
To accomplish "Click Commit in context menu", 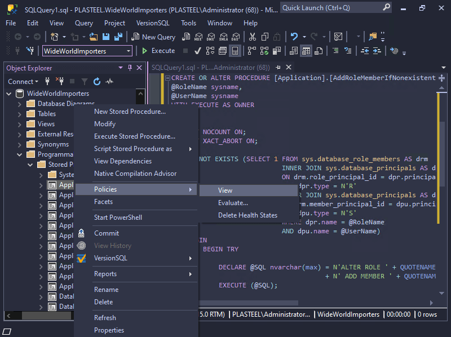I will (136, 233).
